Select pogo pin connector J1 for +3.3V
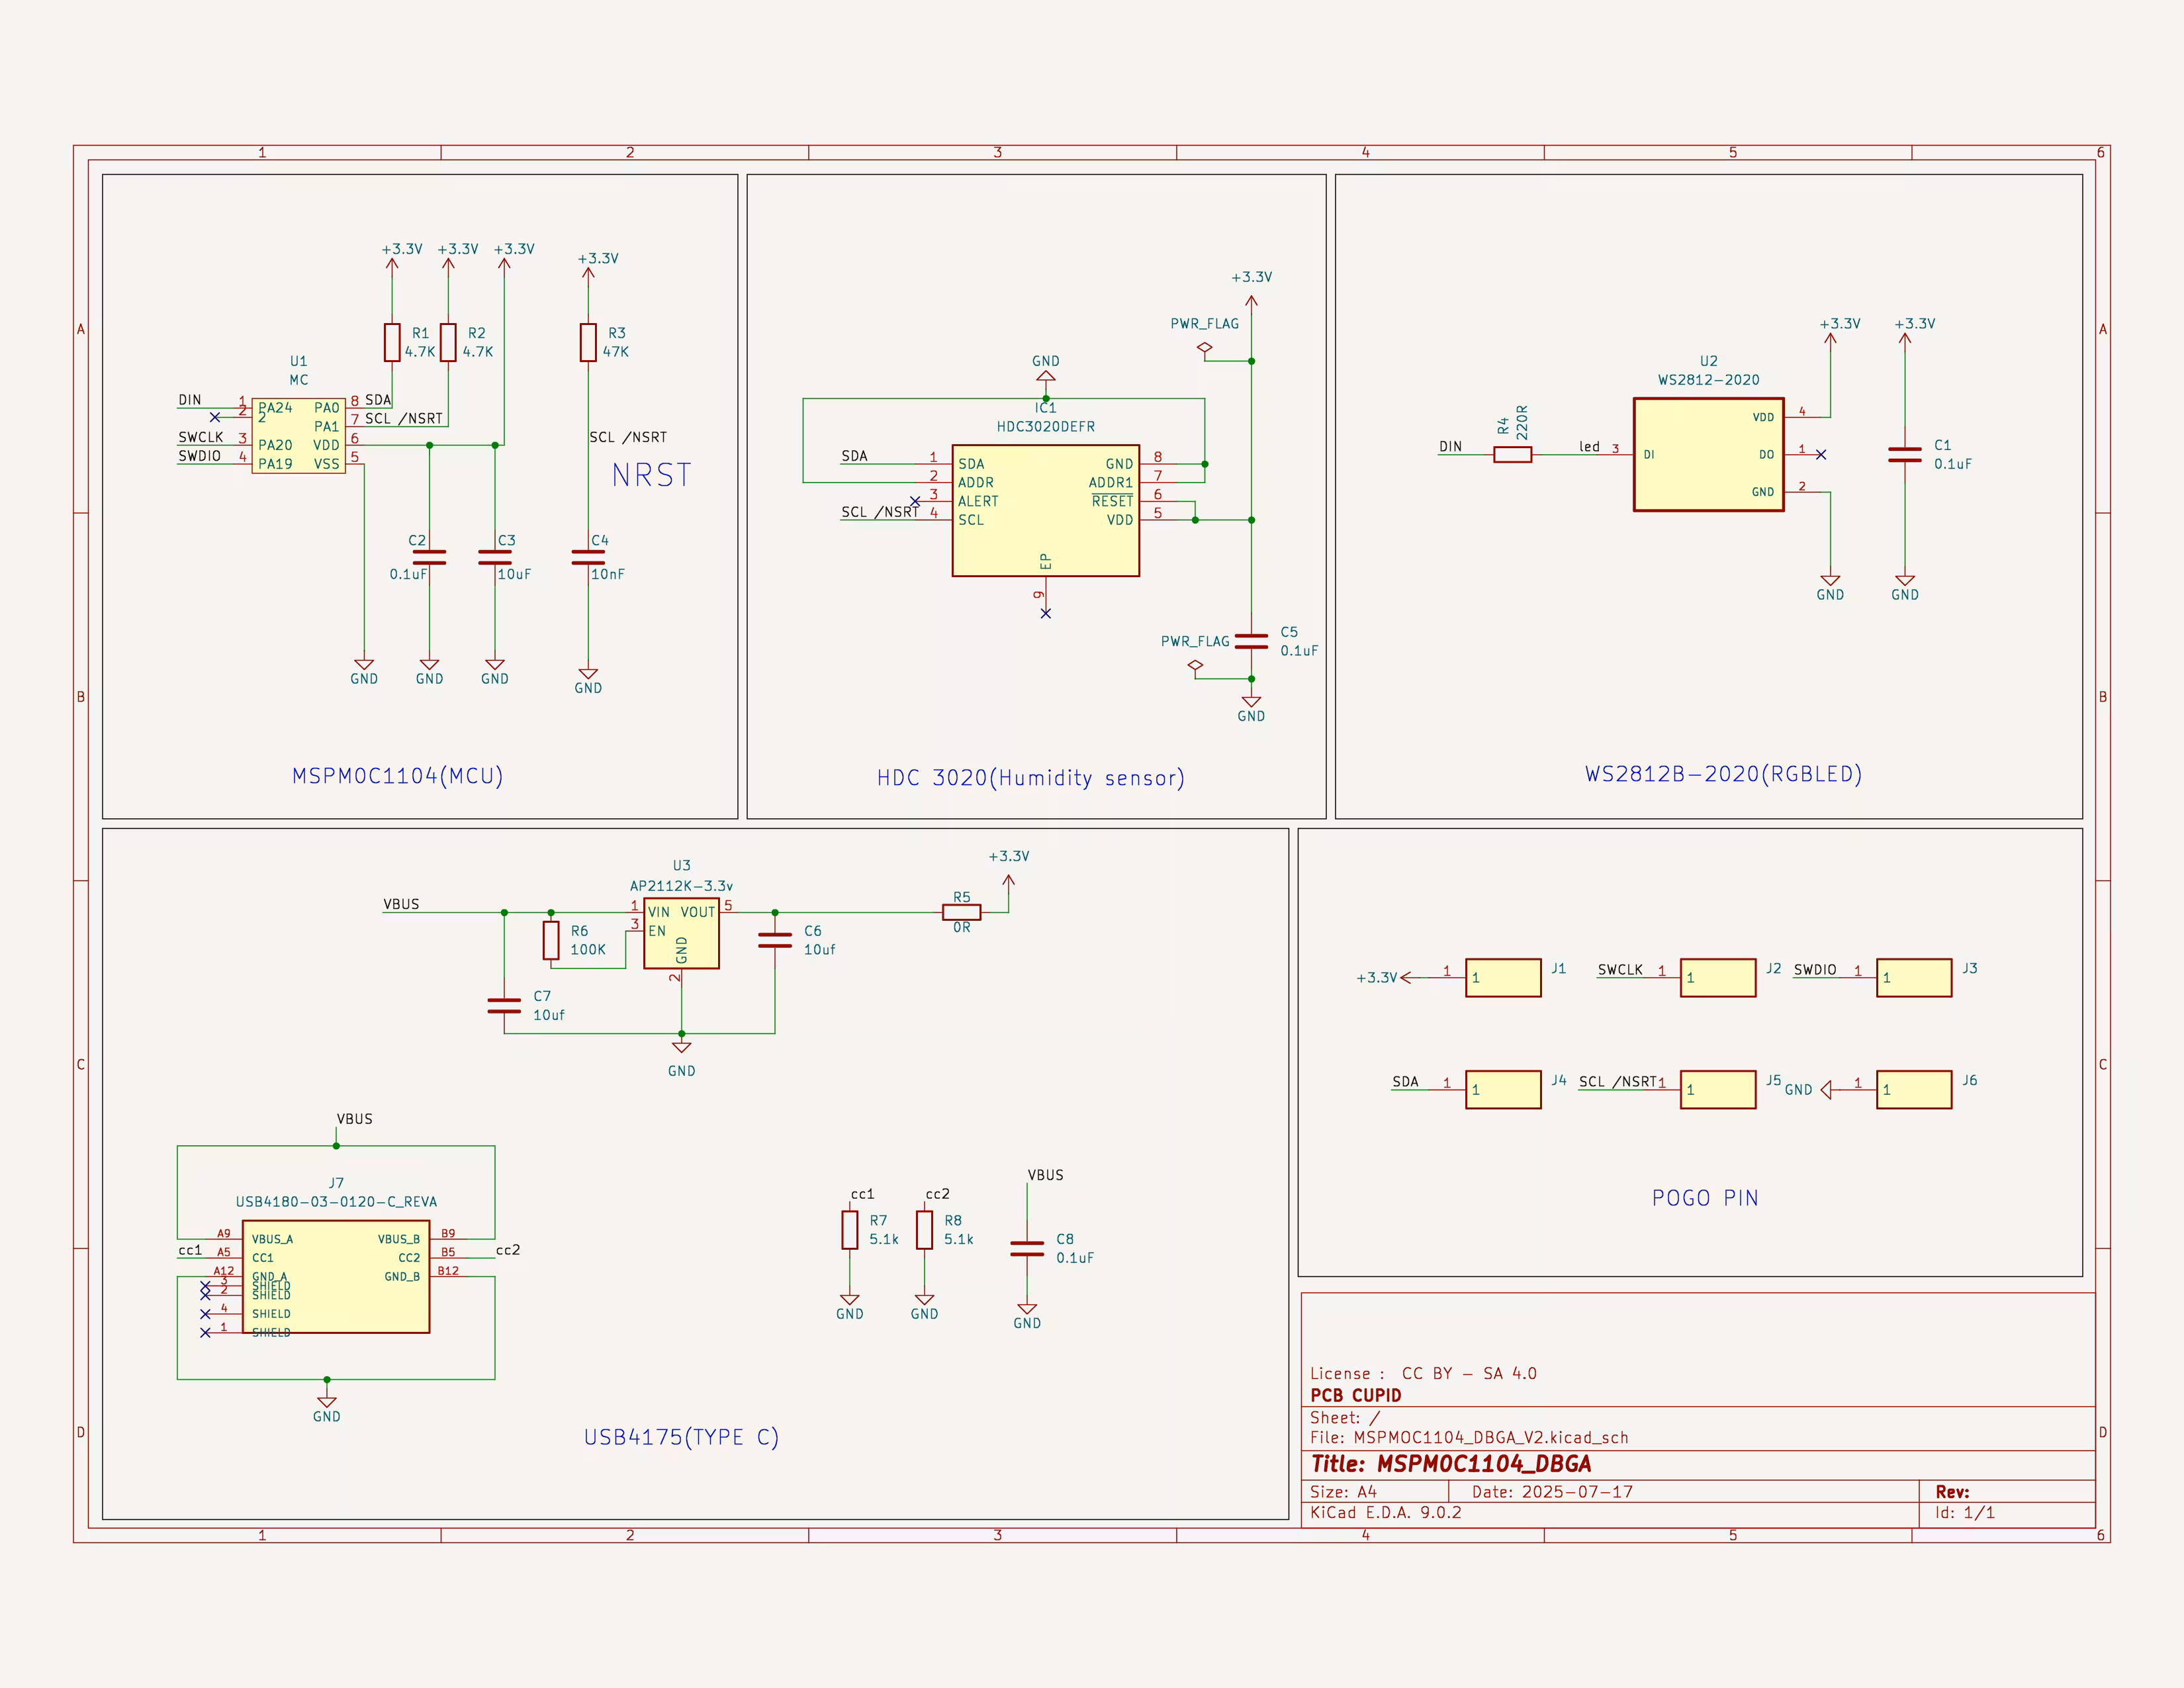The height and width of the screenshot is (1688, 2184). coord(1504,977)
